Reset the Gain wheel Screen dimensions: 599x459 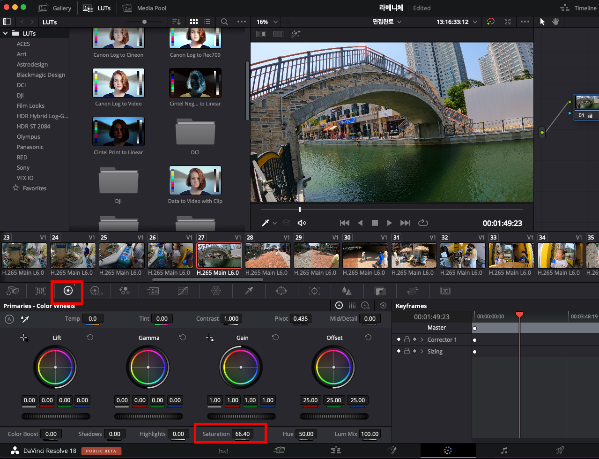(x=275, y=338)
